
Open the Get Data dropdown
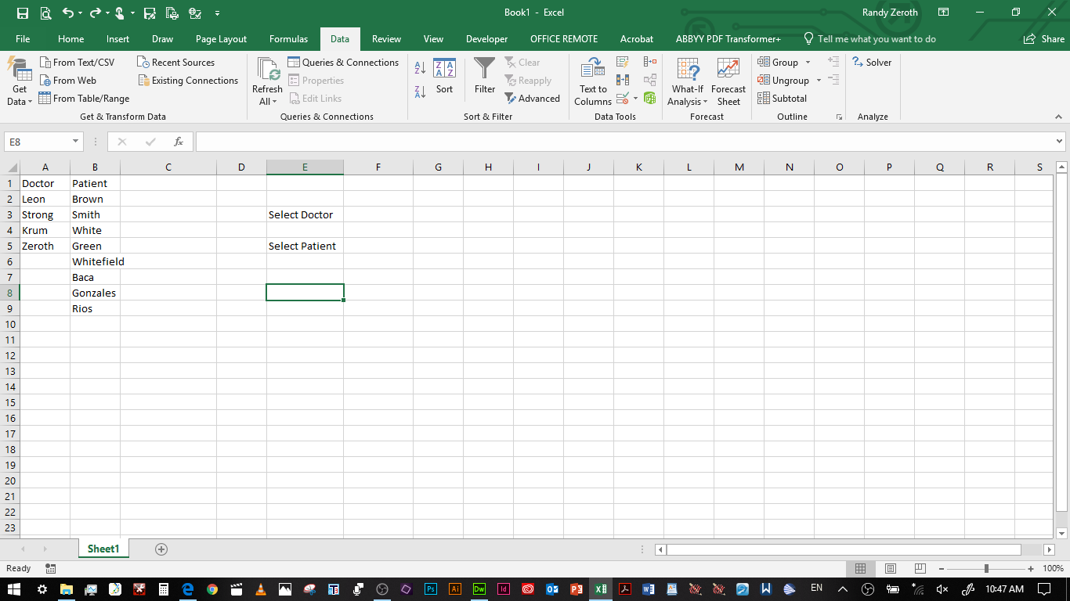pyautogui.click(x=18, y=81)
